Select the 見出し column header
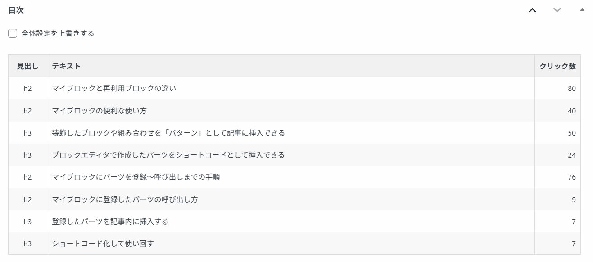 tap(27, 66)
